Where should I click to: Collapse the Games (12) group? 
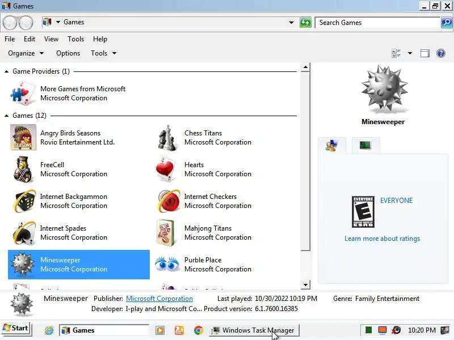tap(6, 116)
